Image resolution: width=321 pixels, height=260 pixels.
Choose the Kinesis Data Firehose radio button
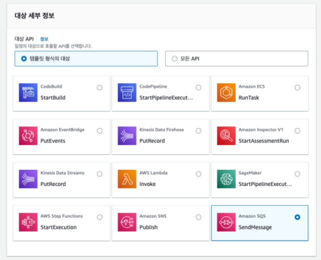click(199, 131)
